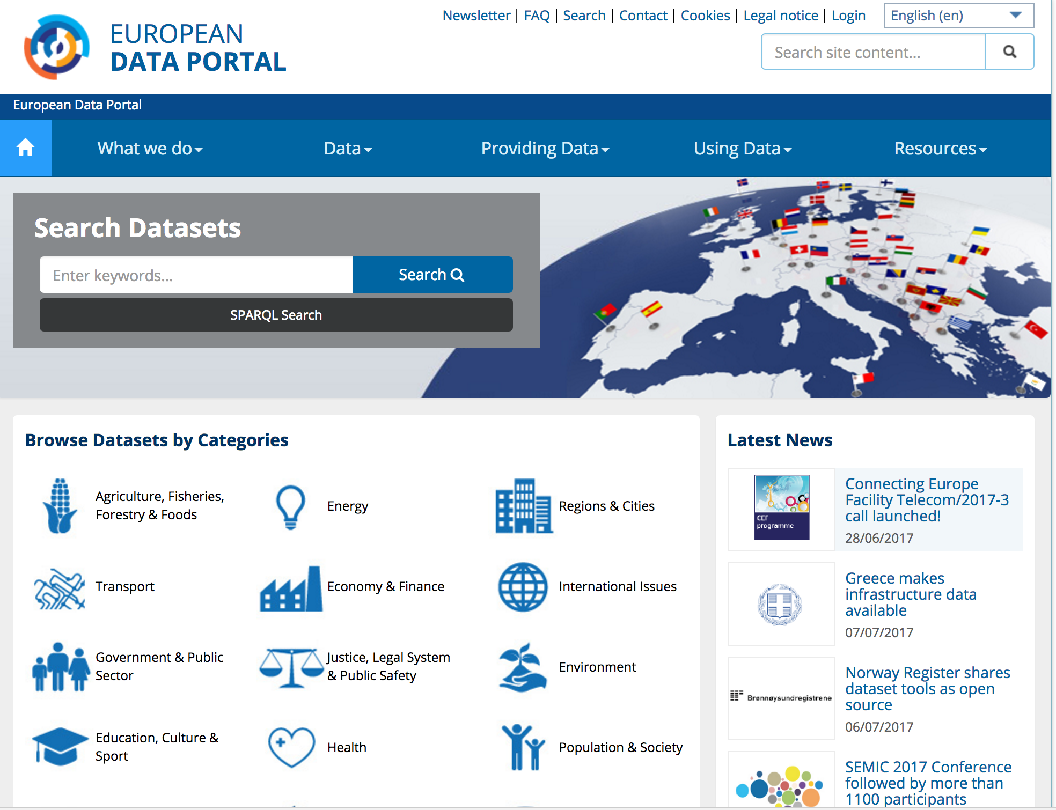This screenshot has height=810, width=1056.
Task: Open the Regions & Cities buildings icon
Action: [x=523, y=506]
